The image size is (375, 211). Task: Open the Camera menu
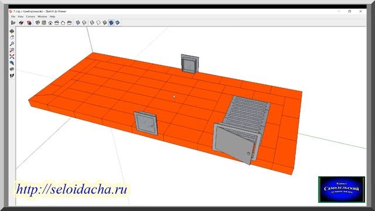[30, 16]
